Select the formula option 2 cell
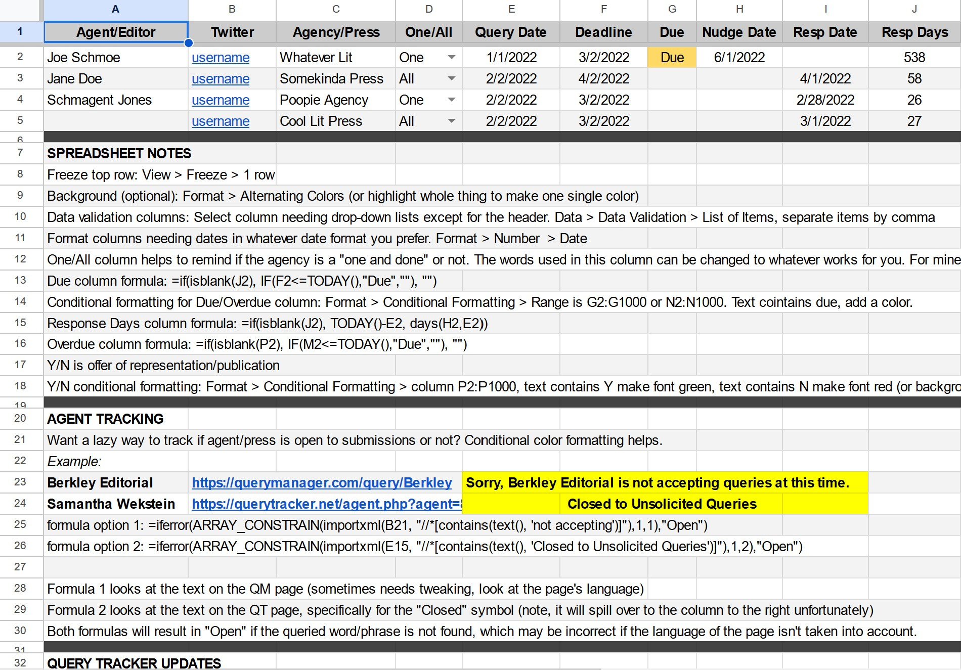This screenshot has width=961, height=670. (x=424, y=547)
